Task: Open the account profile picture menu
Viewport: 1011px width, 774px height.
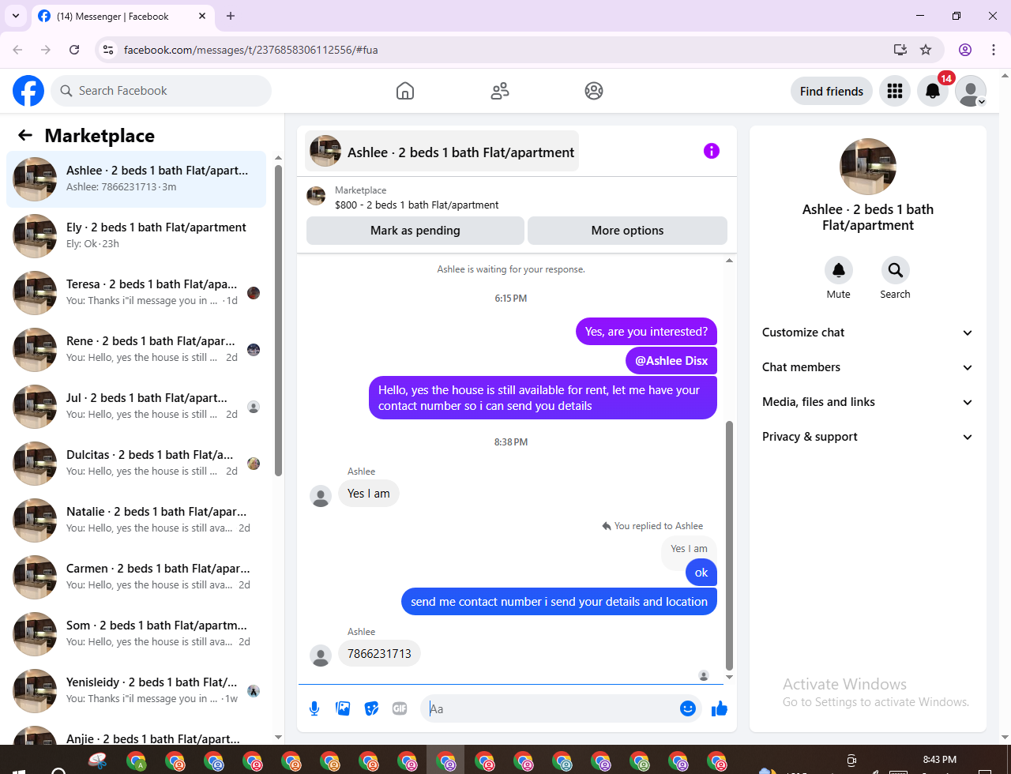Action: [971, 91]
